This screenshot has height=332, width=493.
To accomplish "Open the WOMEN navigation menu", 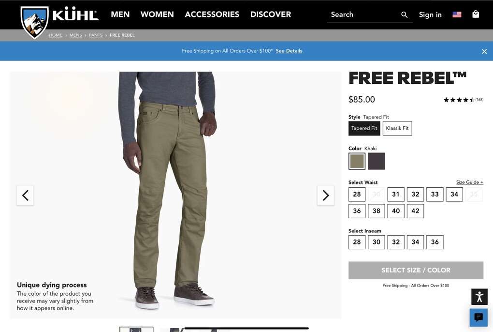I will click(157, 15).
